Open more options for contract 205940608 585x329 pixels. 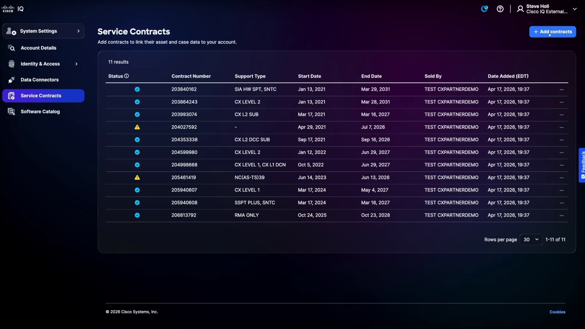click(562, 203)
